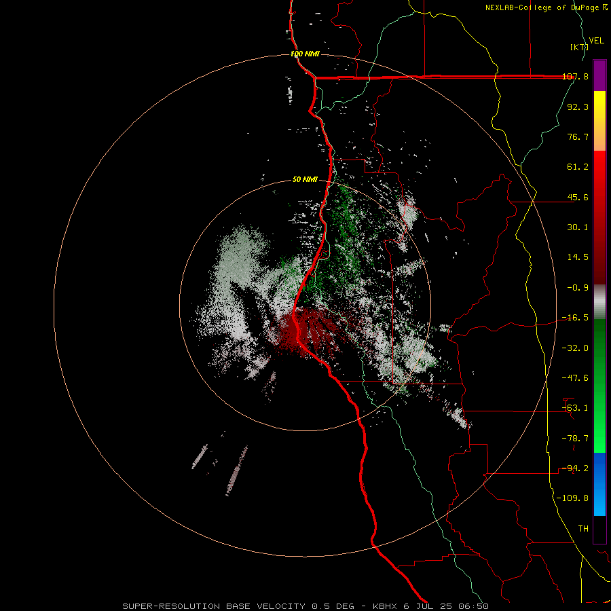Click the [KT] units label
This screenshot has width=611, height=611.
point(579,47)
